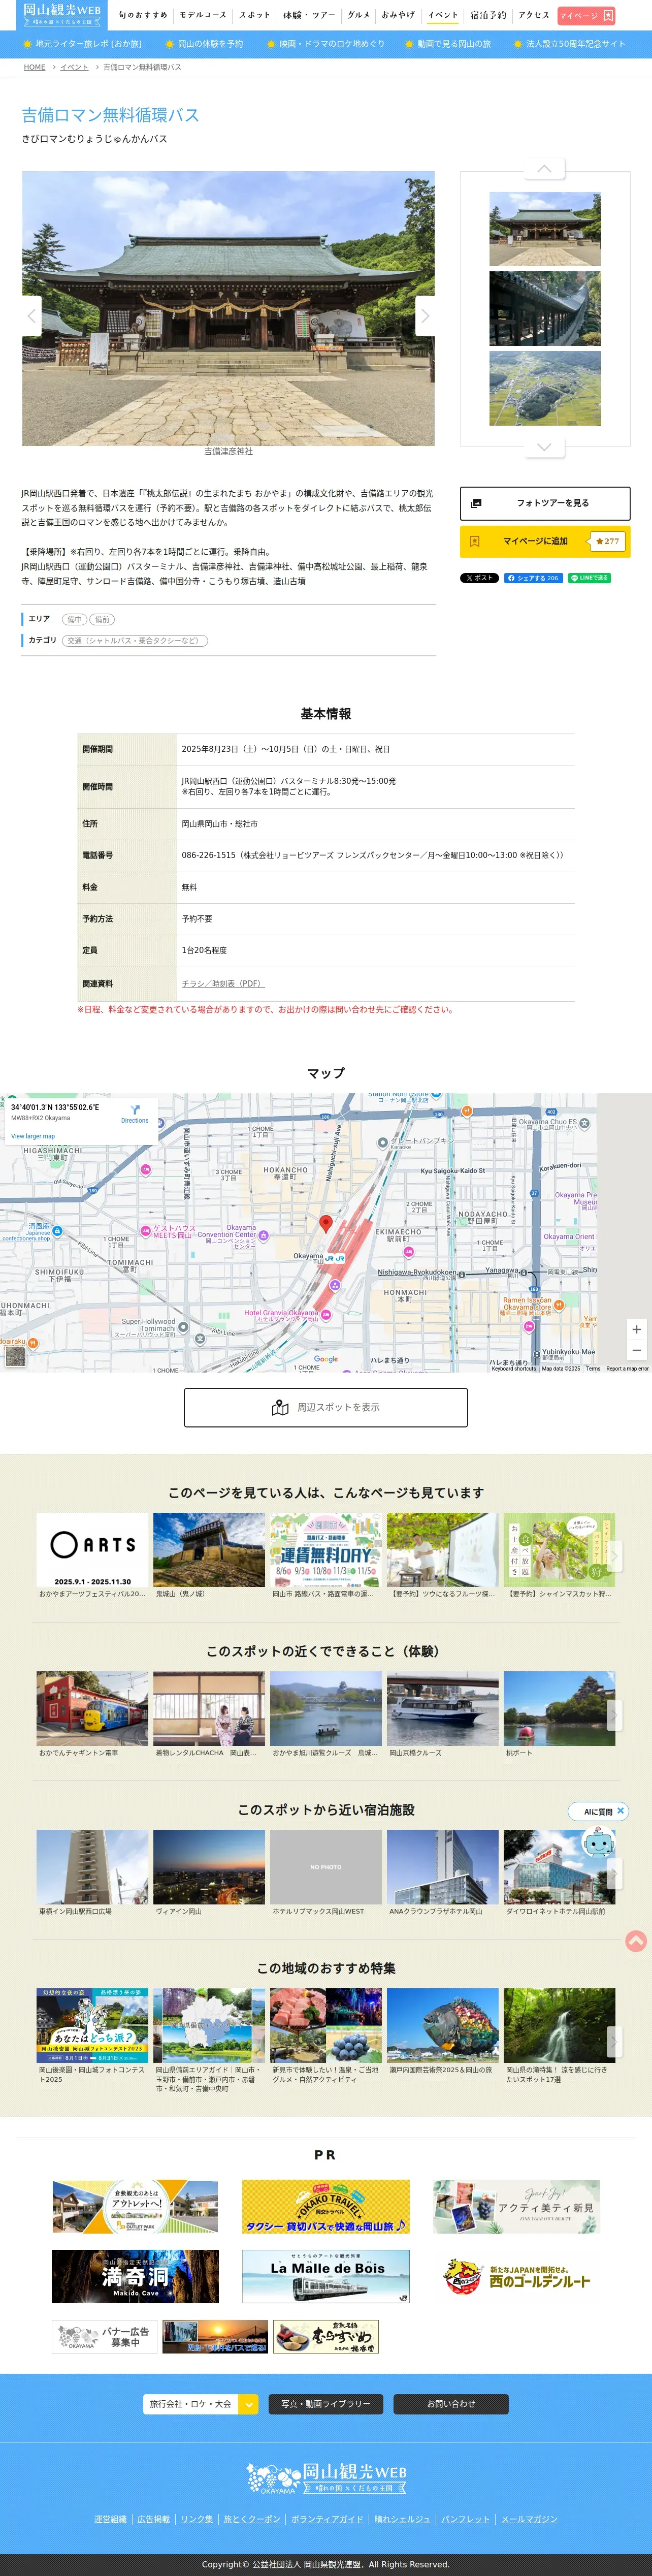This screenshot has width=652, height=2576.
Task: Open the イベント menu
Action: (443, 15)
